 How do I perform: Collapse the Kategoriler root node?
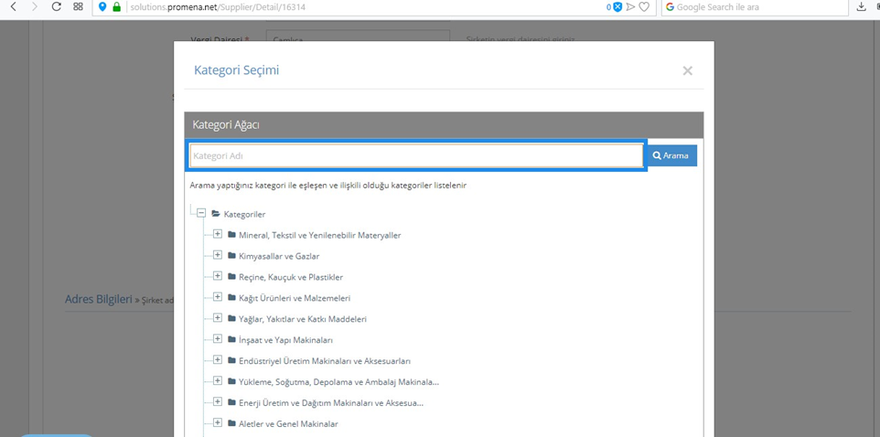201,213
